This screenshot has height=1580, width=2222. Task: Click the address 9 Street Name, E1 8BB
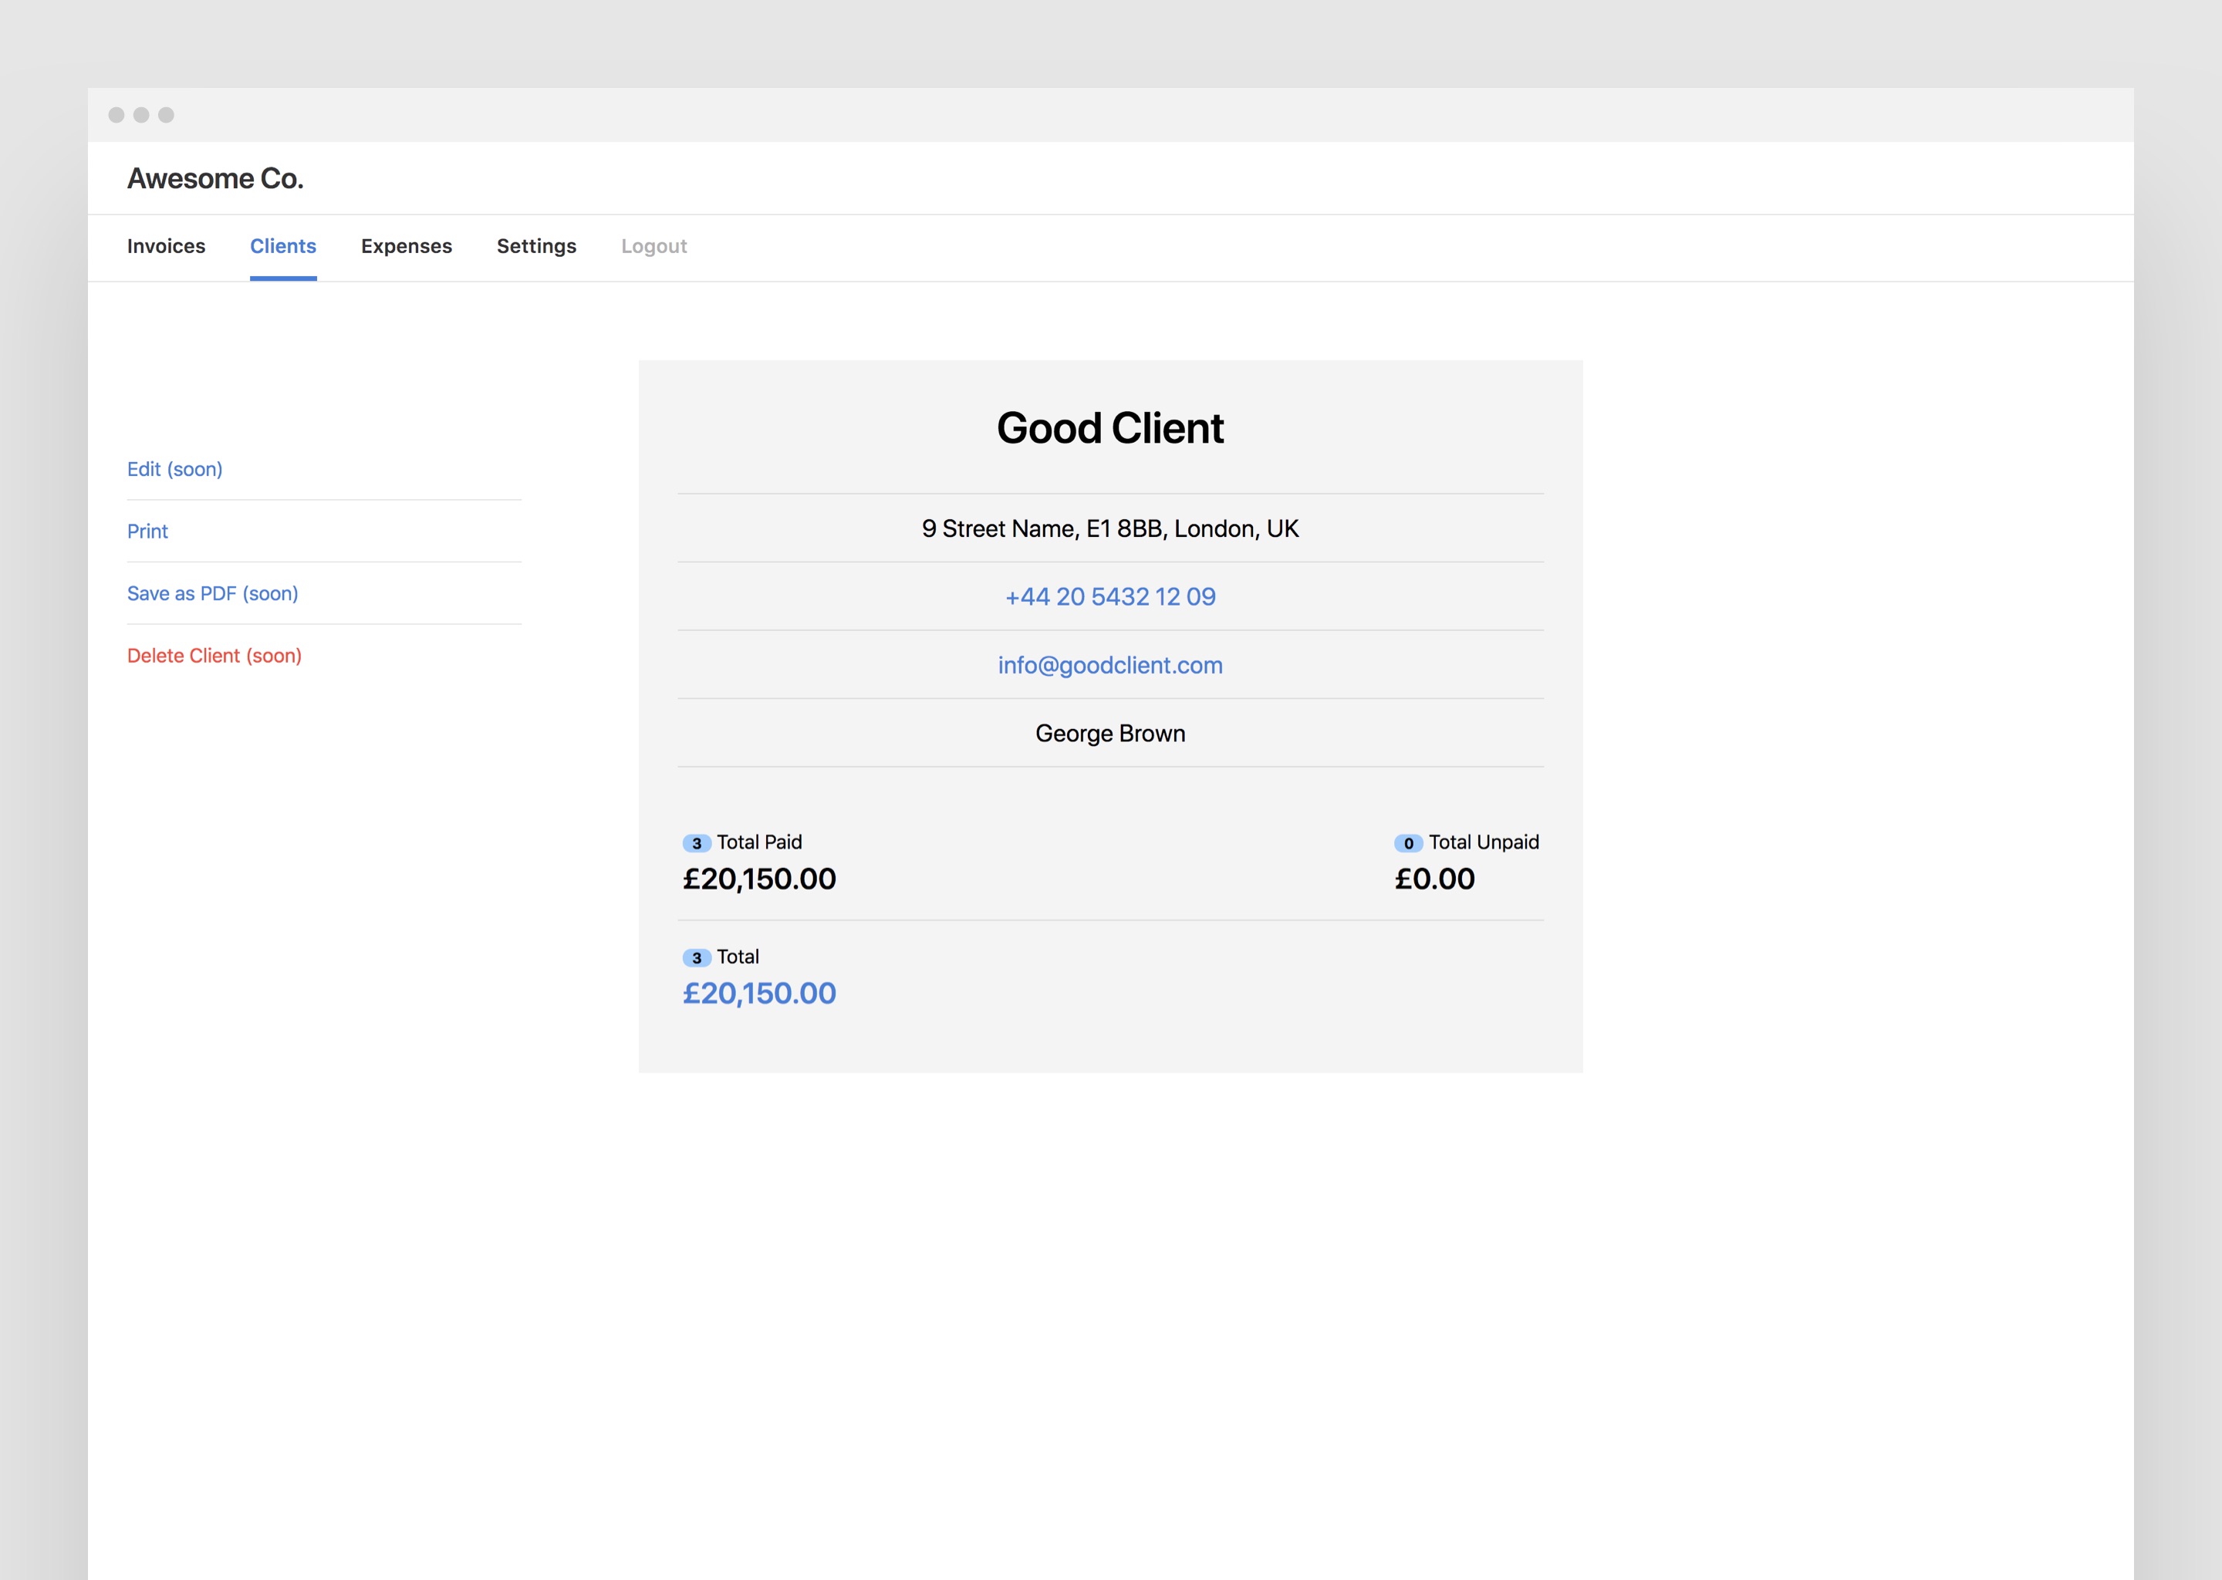tap(1042, 528)
